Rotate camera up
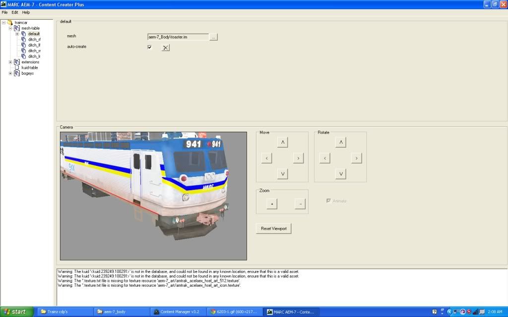Viewport: 508px width, 317px height. click(341, 142)
